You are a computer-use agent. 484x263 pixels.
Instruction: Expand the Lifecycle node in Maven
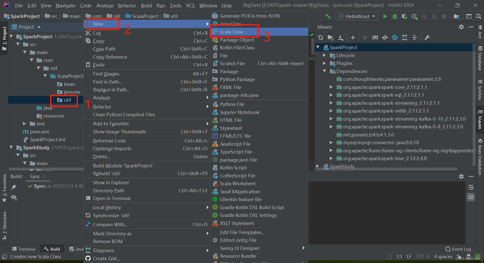coord(325,55)
